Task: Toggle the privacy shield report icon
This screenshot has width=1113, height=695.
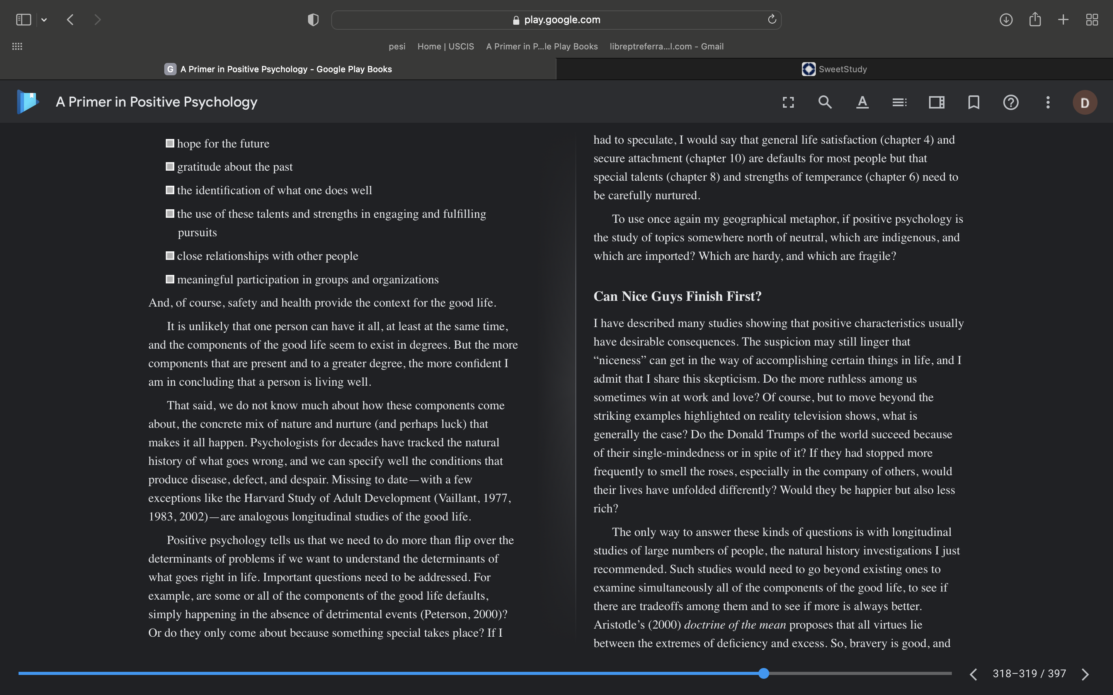Action: (313, 20)
